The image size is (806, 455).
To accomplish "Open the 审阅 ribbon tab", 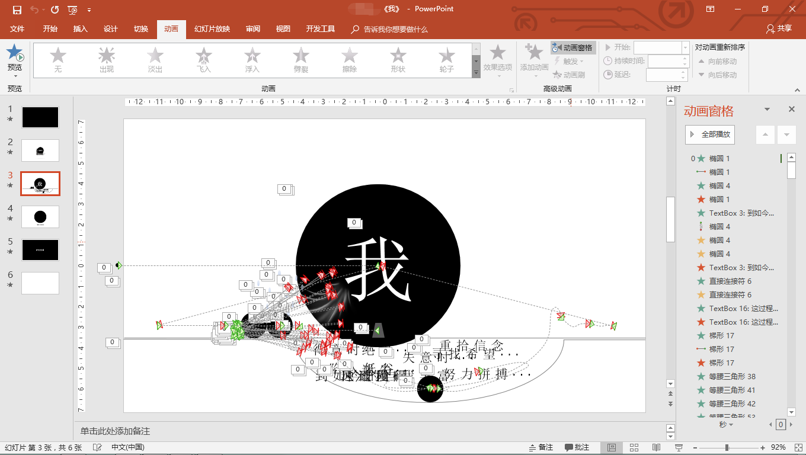I will (x=253, y=29).
